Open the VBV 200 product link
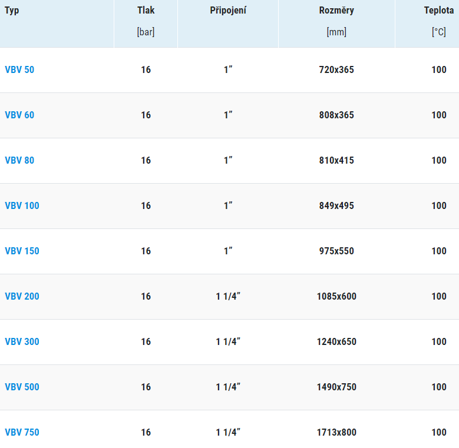The image size is (459, 448). (x=22, y=296)
